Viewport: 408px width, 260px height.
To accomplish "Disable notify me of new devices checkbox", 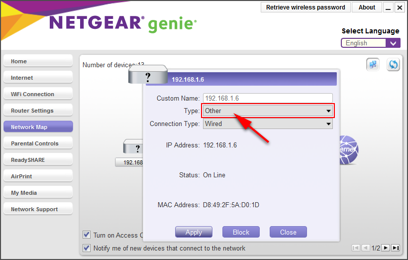I will (x=87, y=248).
